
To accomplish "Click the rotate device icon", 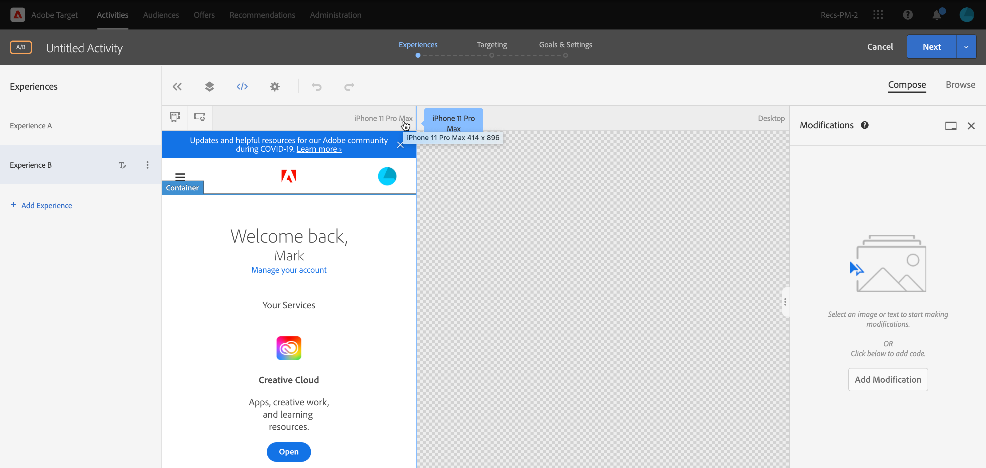I will point(199,117).
